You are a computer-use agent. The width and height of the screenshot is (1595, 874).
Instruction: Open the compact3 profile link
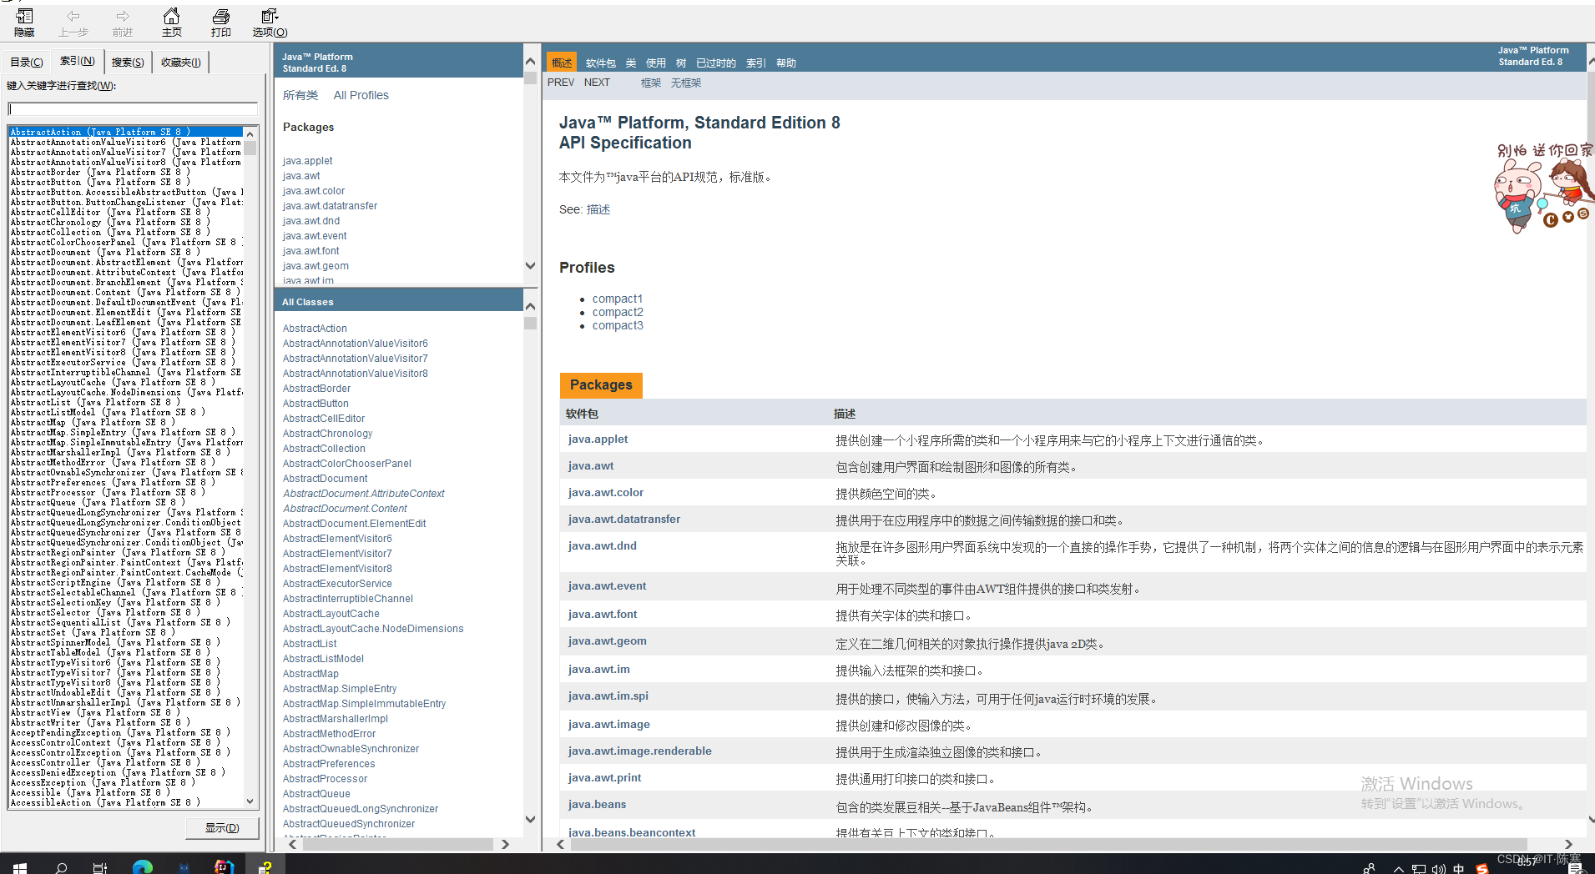click(x=618, y=325)
